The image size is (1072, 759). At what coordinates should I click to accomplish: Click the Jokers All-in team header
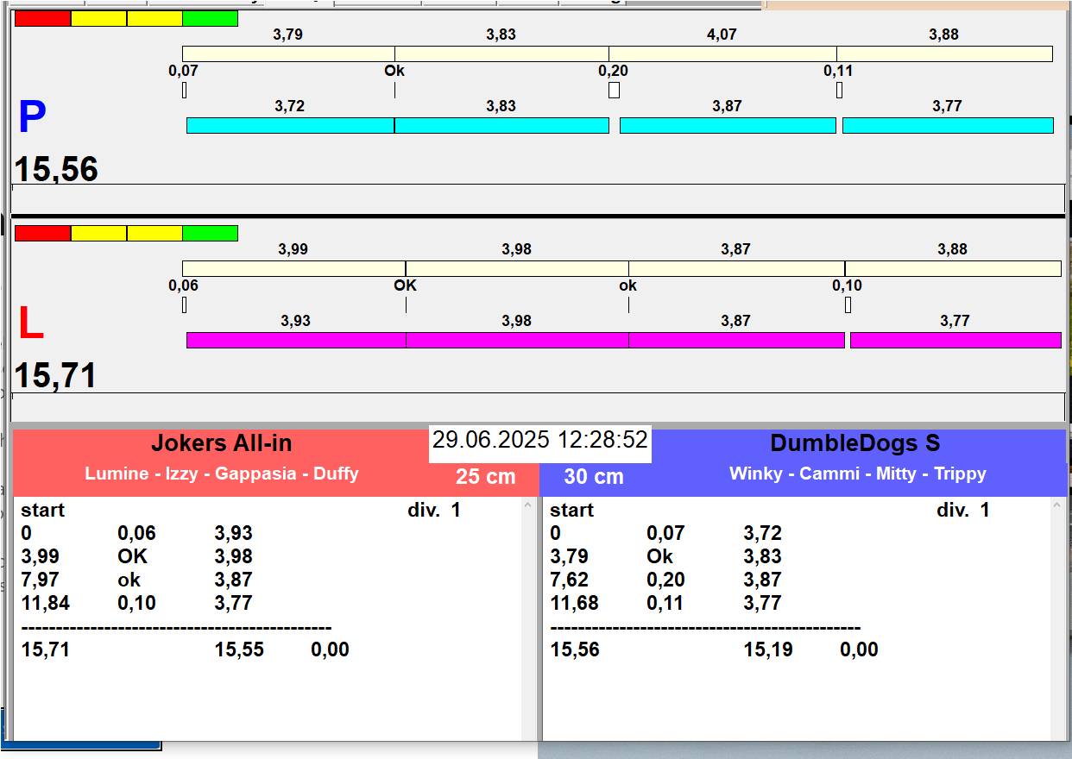click(x=222, y=443)
